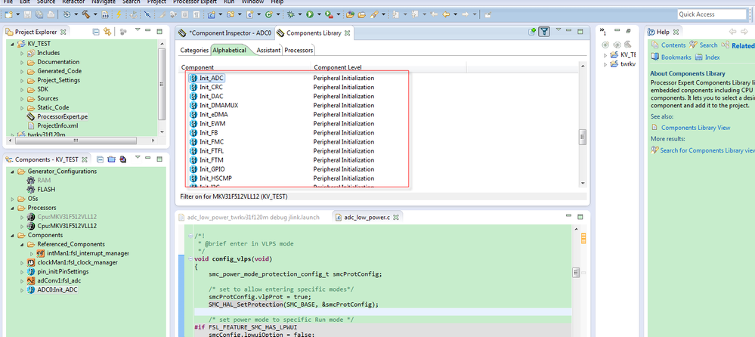Click the New C source file icon

[250, 14]
